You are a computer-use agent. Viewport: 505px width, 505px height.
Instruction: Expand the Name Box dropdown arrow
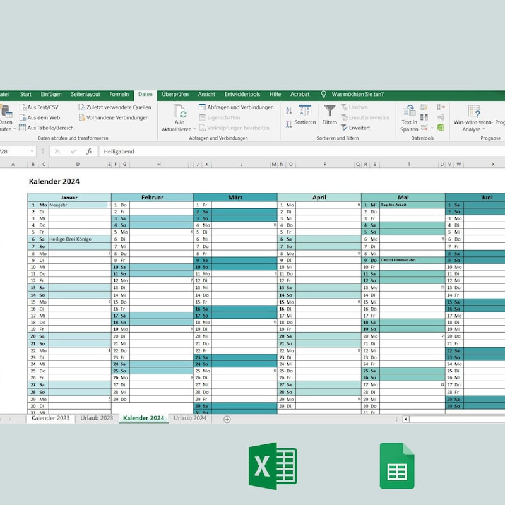click(32, 151)
